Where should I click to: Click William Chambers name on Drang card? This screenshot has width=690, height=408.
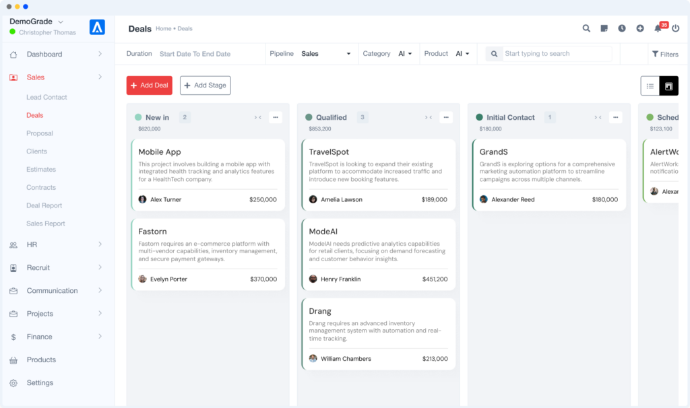tap(346, 359)
